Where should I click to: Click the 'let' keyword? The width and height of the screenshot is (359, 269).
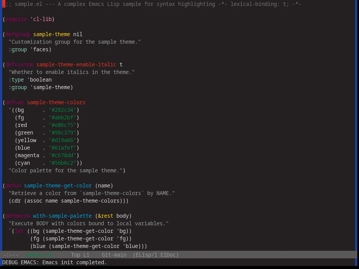pos(19,231)
